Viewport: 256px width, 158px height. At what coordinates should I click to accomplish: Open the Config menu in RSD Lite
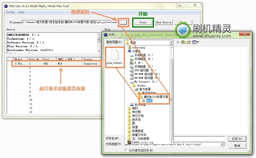10,12
